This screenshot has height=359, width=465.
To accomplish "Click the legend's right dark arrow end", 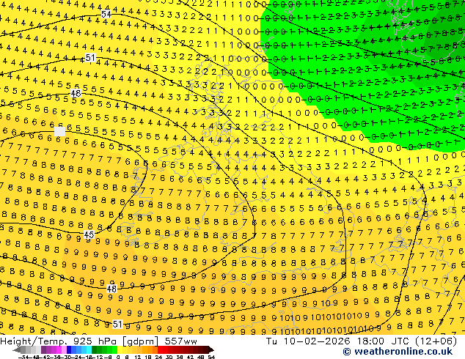I will tap(211, 349).
